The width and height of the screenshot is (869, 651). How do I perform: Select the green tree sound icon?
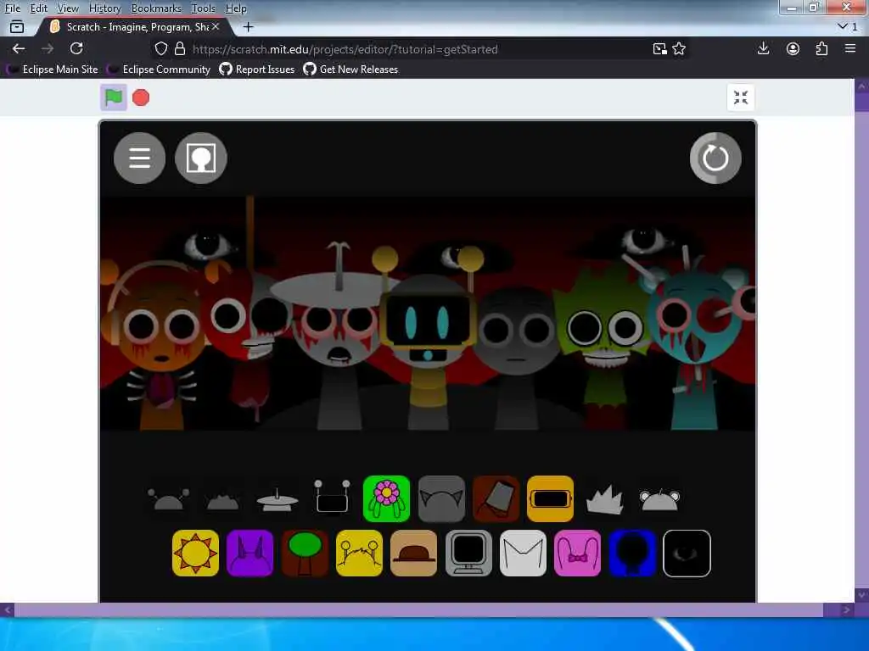coord(305,553)
